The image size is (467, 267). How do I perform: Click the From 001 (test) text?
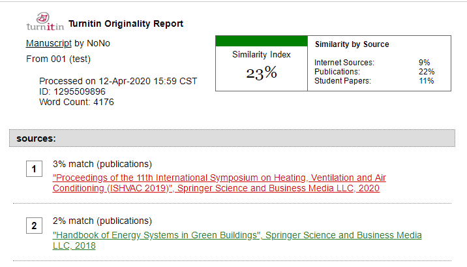click(58, 59)
